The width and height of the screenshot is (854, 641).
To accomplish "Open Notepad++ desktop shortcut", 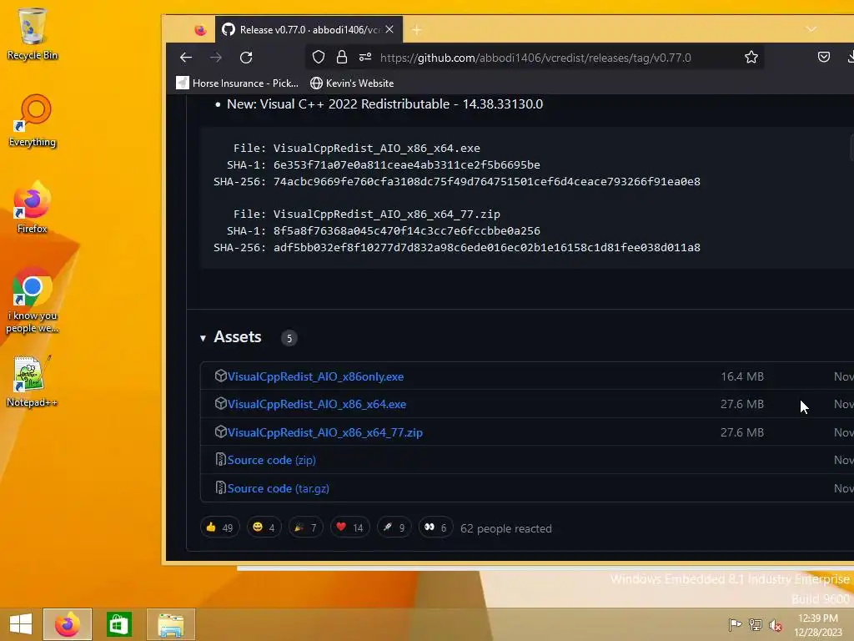I will click(33, 381).
